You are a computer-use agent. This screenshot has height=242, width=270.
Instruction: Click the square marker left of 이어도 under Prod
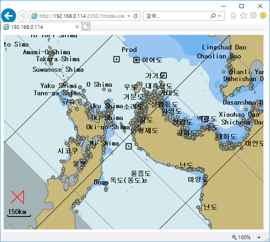coord(117,59)
